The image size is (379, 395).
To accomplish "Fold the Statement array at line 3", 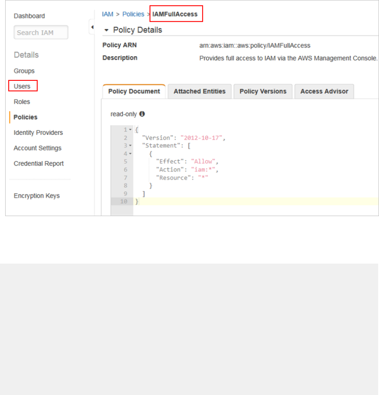I will tap(130, 145).
